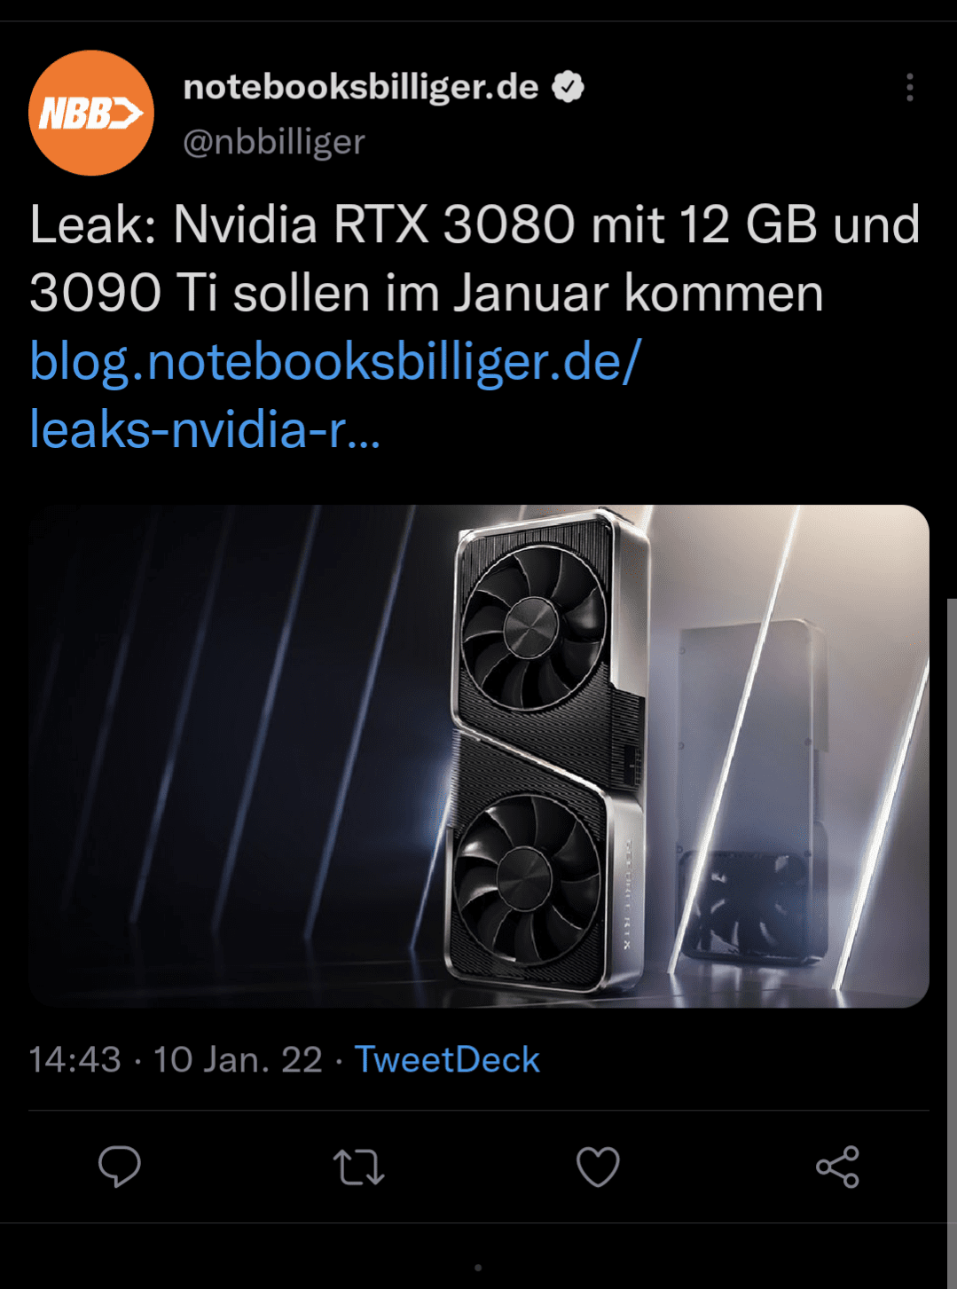This screenshot has width=957, height=1289.
Task: Open the TweetDeck source link
Action: pos(447,1059)
